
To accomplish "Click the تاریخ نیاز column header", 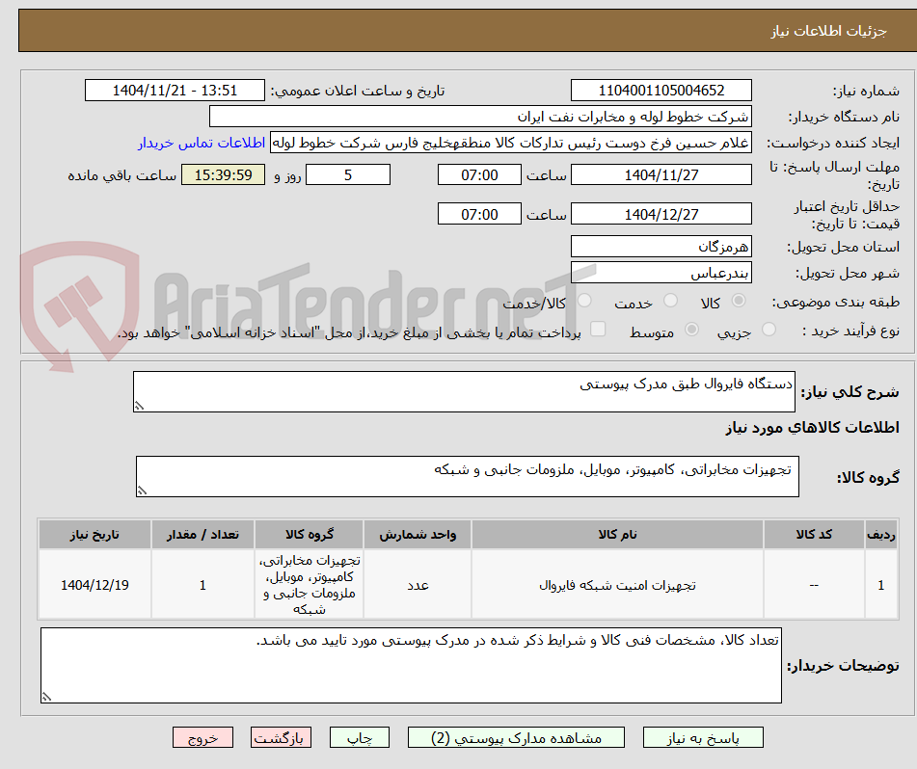I will (x=94, y=534).
